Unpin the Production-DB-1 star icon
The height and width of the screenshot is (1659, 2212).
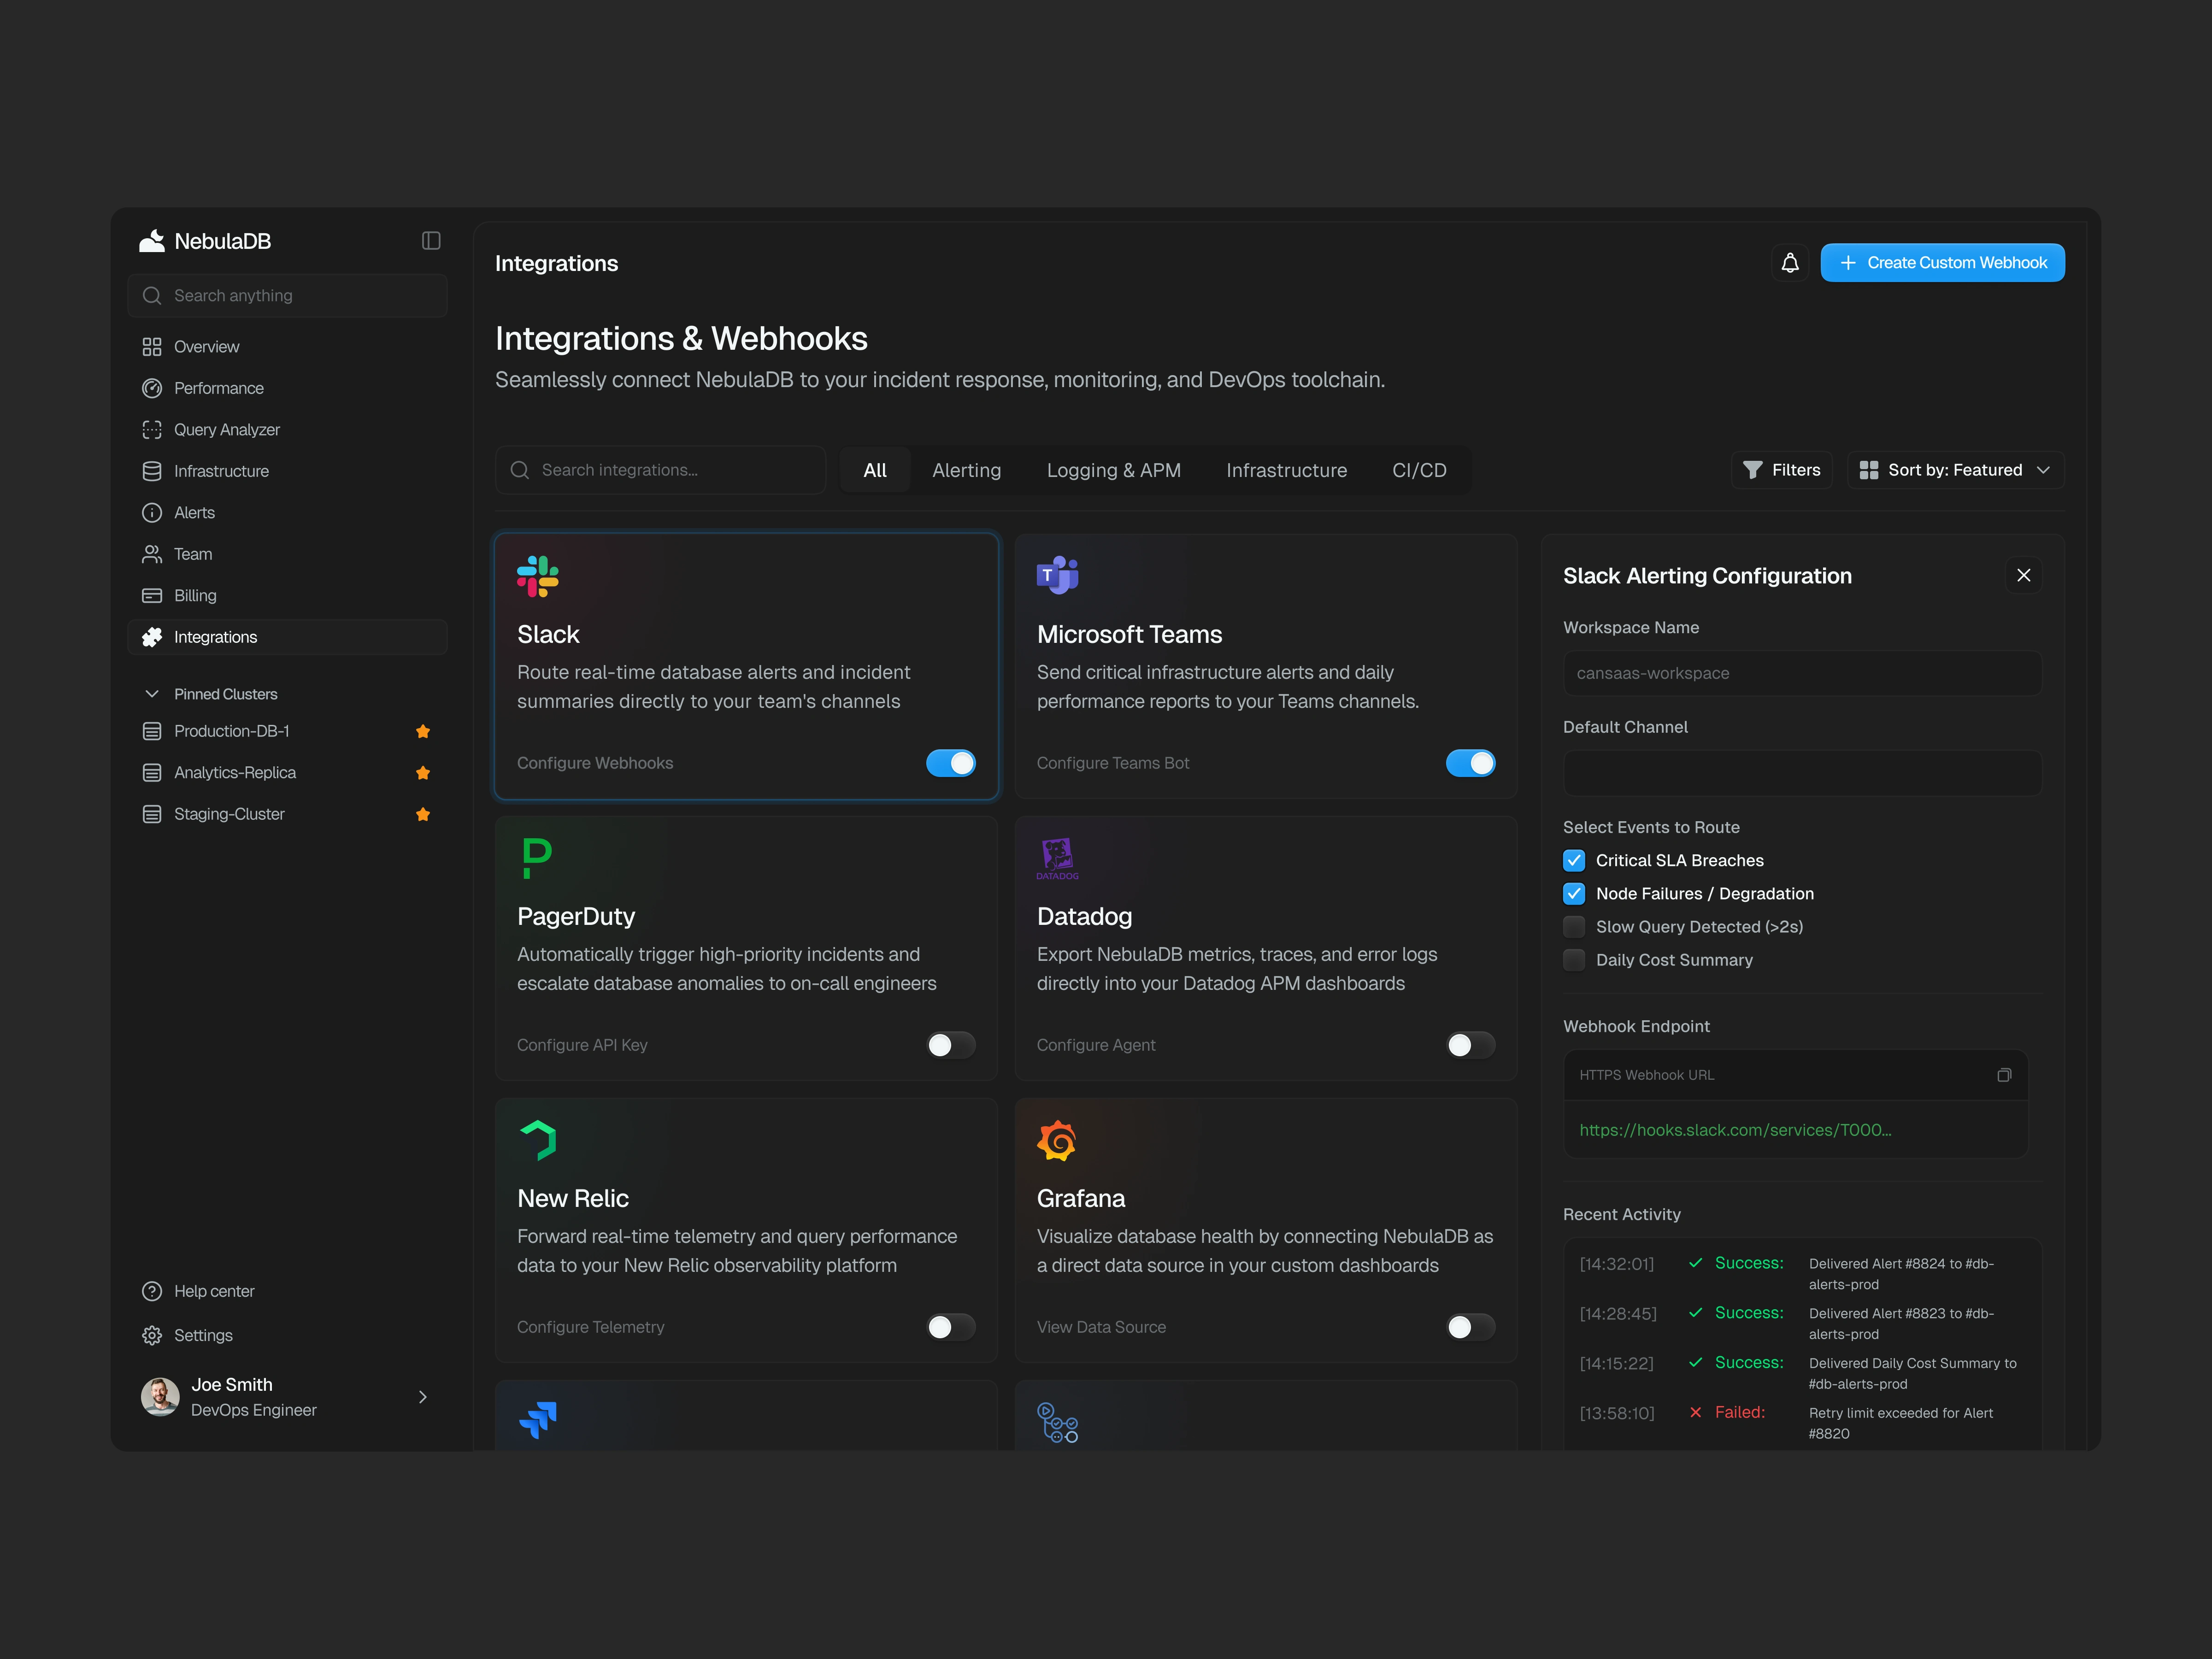point(423,731)
